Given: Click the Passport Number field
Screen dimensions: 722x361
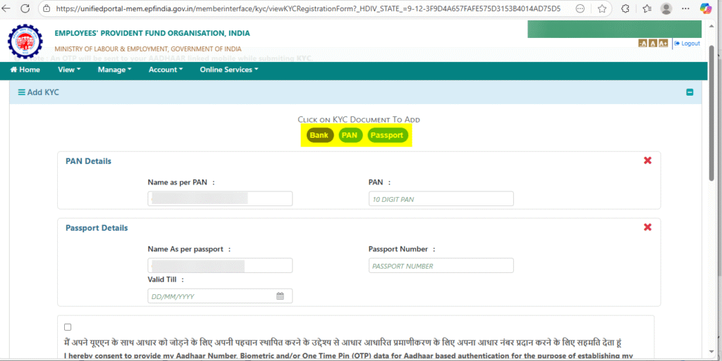Looking at the screenshot, I should coord(441,265).
